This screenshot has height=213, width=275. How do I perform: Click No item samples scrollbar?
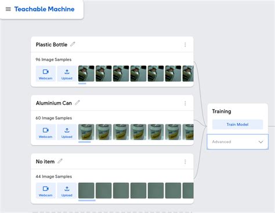[87, 200]
